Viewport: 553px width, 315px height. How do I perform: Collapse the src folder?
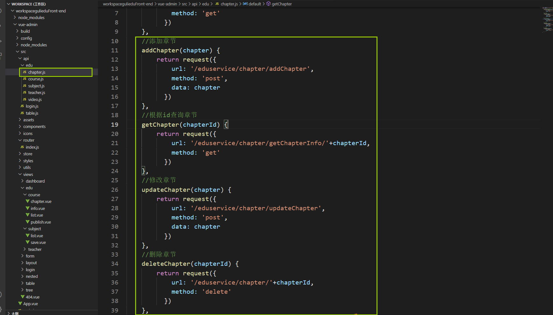point(17,51)
